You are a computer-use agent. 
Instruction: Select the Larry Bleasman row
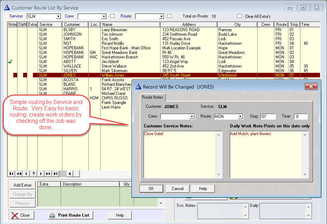164,30
